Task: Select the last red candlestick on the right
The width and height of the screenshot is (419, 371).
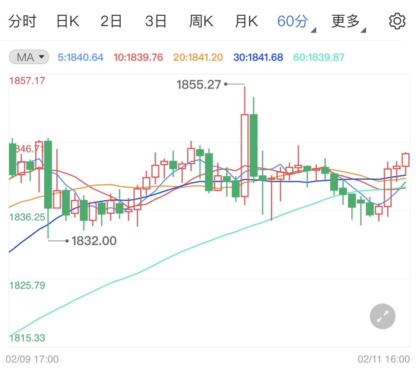Action: [406, 160]
